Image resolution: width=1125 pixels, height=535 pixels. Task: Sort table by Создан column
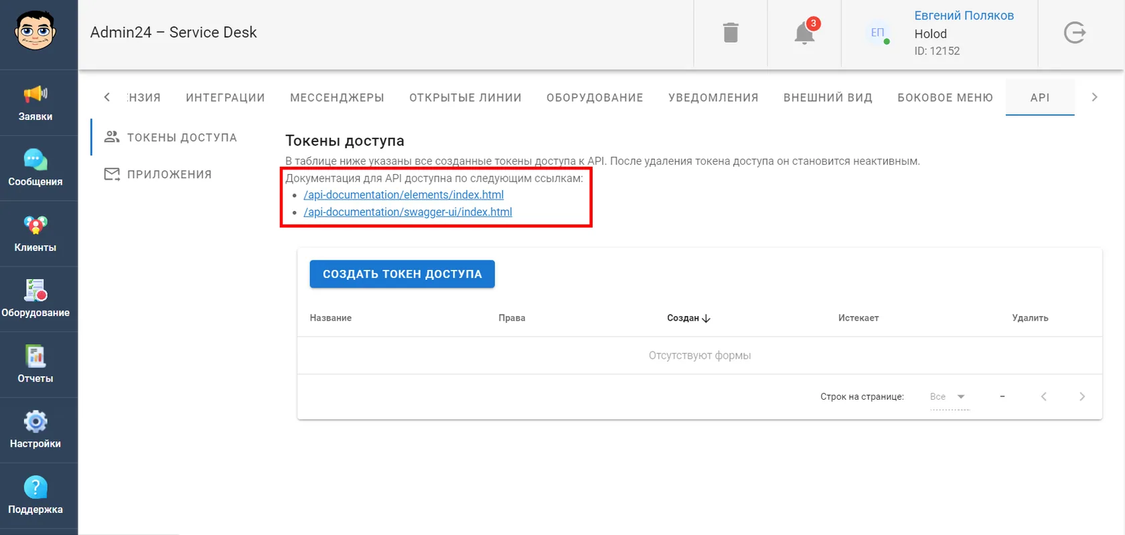(x=688, y=318)
